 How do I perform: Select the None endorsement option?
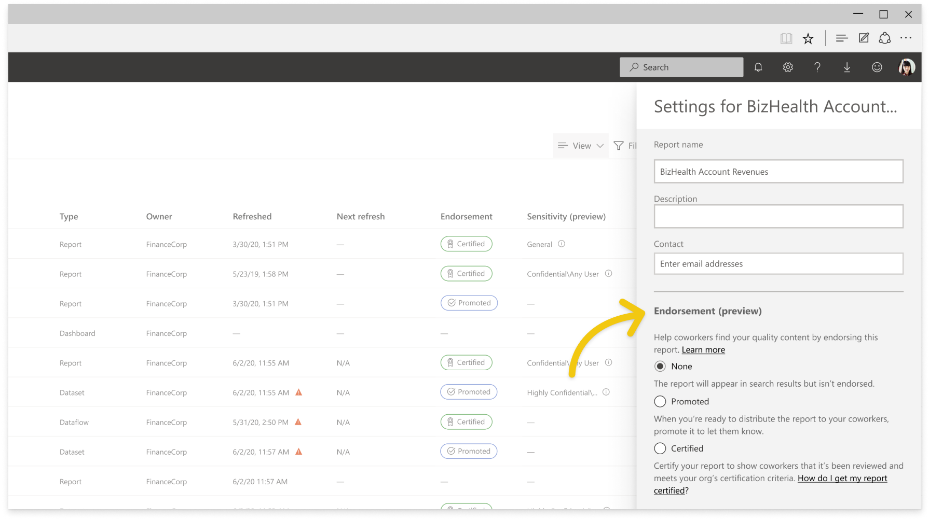(660, 366)
